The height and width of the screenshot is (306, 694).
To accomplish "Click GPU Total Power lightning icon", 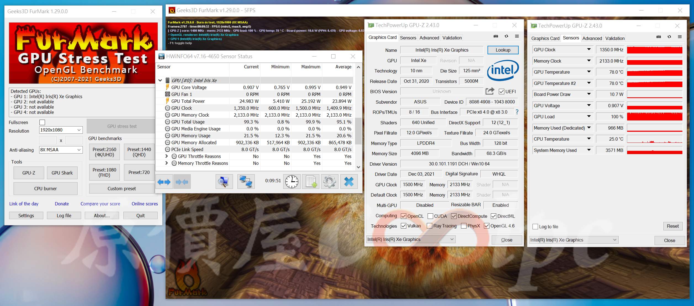I will tap(167, 101).
